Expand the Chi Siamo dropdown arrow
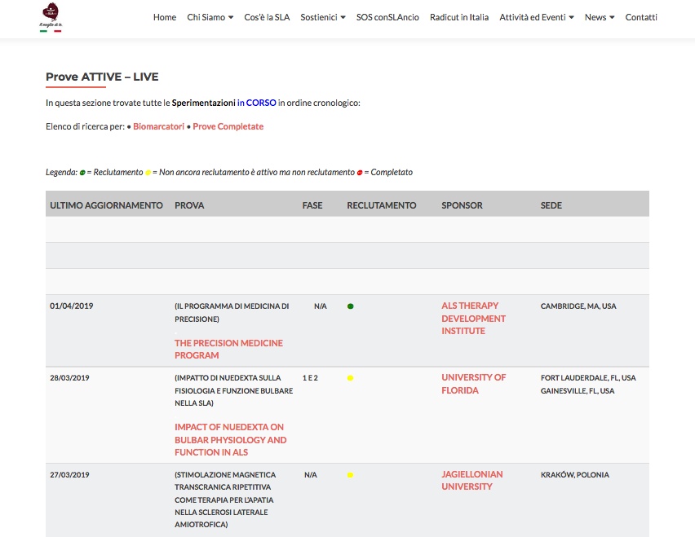This screenshot has width=695, height=537. 231,18
